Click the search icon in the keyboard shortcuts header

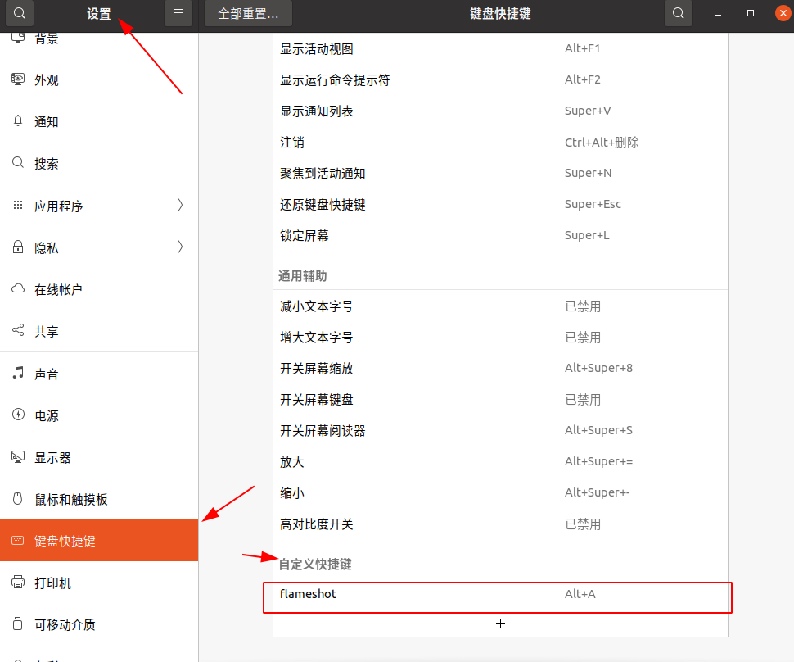click(678, 13)
